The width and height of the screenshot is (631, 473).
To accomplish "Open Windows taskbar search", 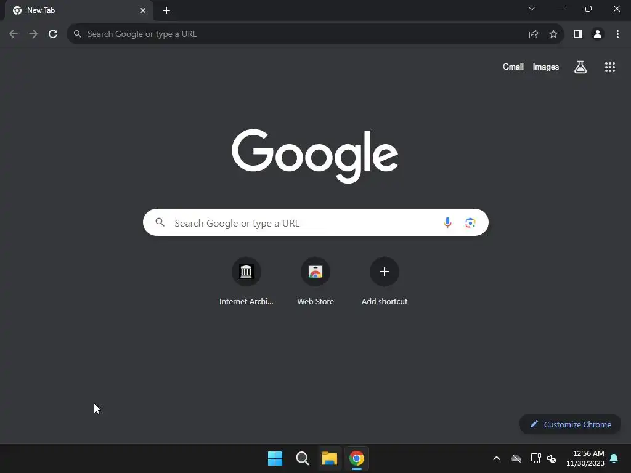I will point(302,458).
